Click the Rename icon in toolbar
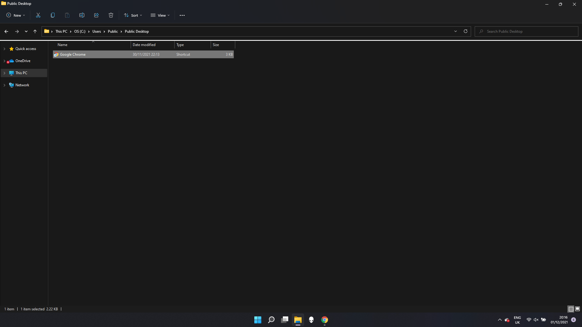This screenshot has width=582, height=327. coord(82,15)
